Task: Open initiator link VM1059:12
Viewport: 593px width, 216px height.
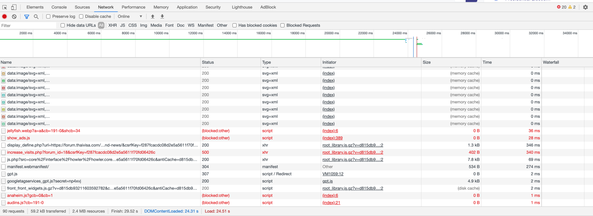Action: (333, 174)
